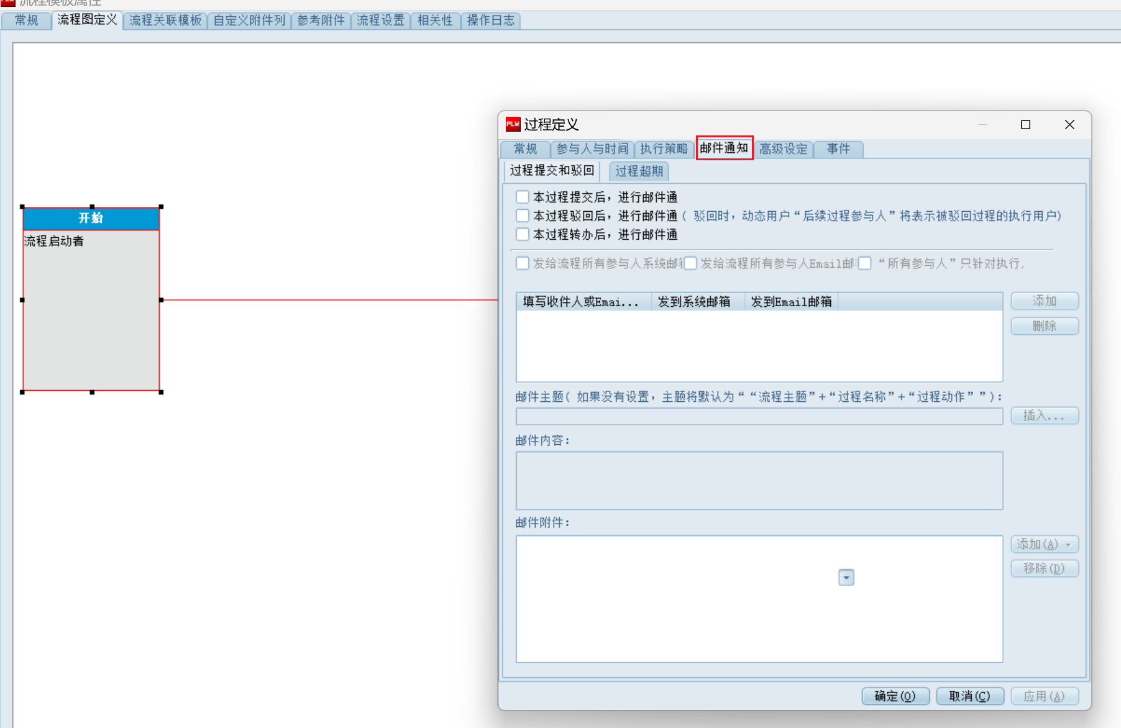
Task: Focus the 邮件主题 input field
Action: click(759, 416)
